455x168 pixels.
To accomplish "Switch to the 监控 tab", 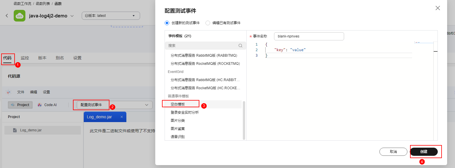I will (x=25, y=58).
